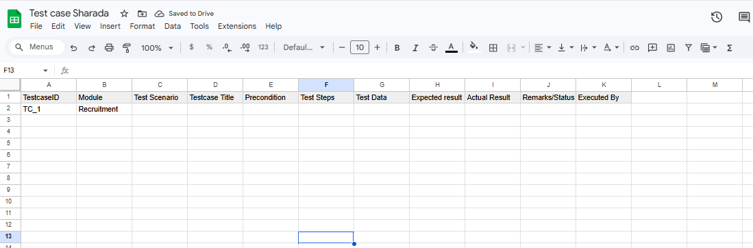
Task: Decrease font size with minus button
Action: (342, 47)
